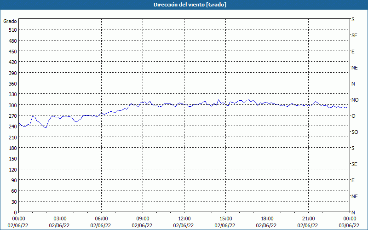Click the 'NO' compass label
The width and height of the screenshot is (368, 230).
click(355, 100)
